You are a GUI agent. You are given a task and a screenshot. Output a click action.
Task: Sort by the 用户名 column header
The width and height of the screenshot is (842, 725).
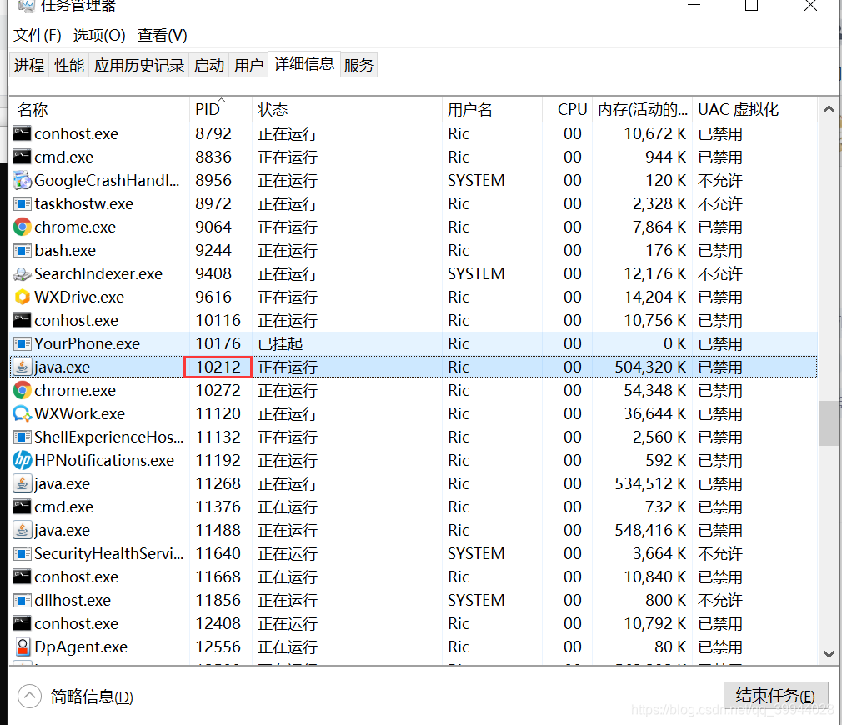click(492, 109)
